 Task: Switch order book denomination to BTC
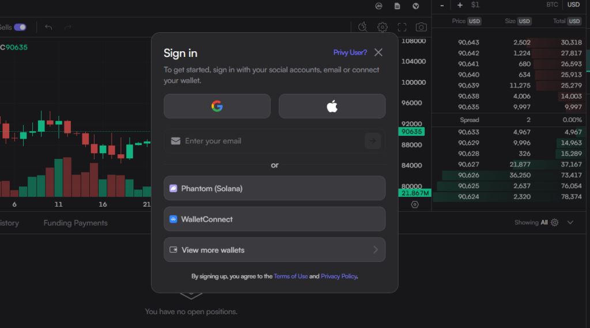point(552,5)
